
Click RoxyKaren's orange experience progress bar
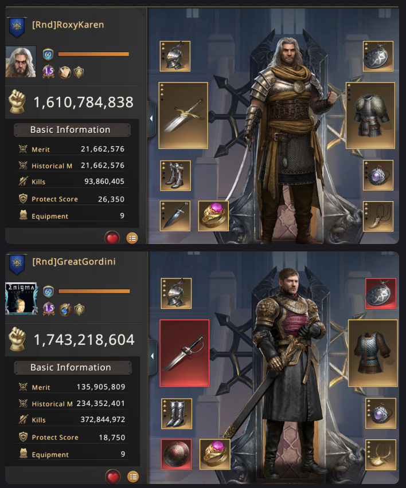coord(93,54)
